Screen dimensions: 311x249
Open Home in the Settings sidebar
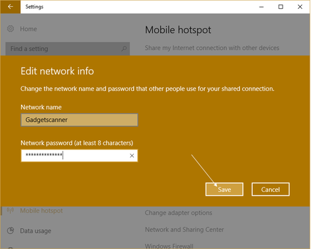pyautogui.click(x=28, y=29)
